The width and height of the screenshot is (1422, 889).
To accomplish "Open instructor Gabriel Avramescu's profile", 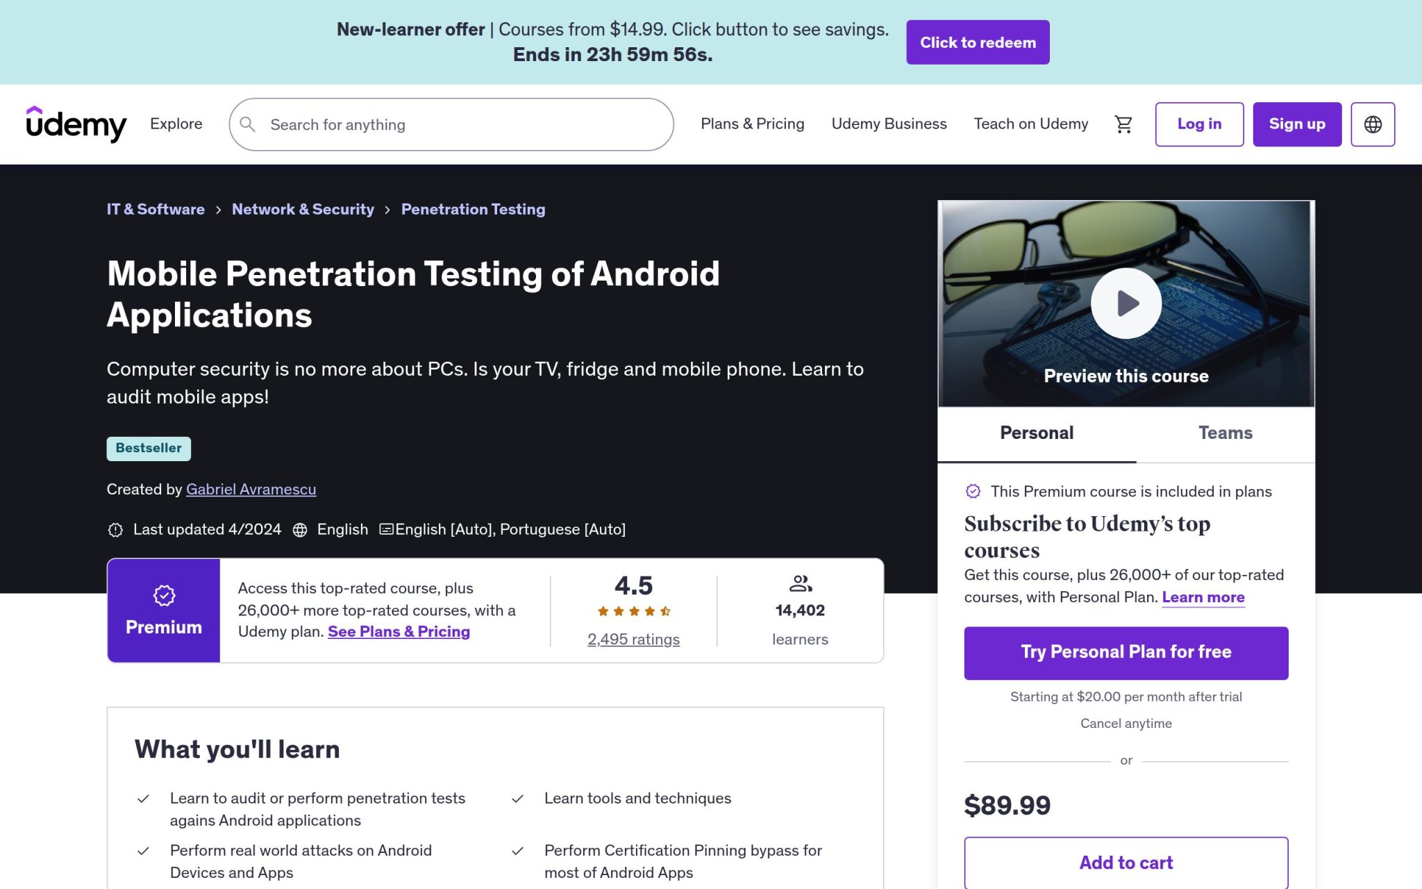I will (251, 489).
